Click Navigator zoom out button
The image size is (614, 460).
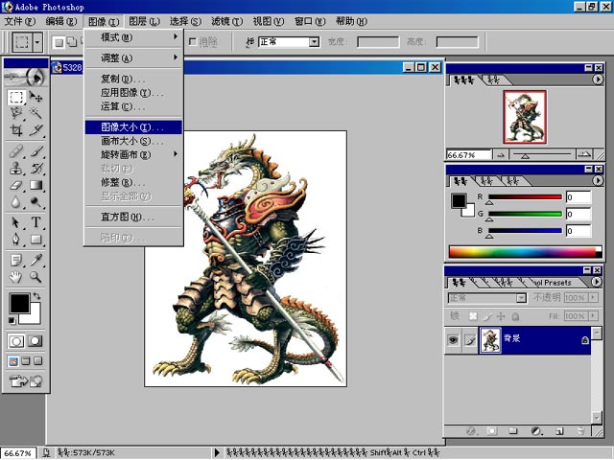click(501, 155)
